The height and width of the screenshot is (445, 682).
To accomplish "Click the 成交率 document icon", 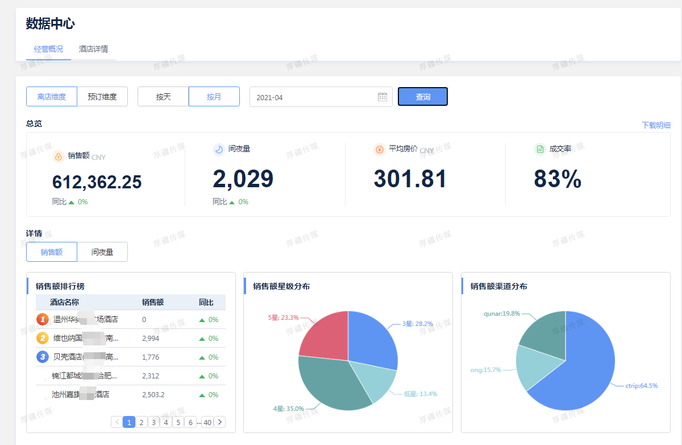I will point(539,149).
